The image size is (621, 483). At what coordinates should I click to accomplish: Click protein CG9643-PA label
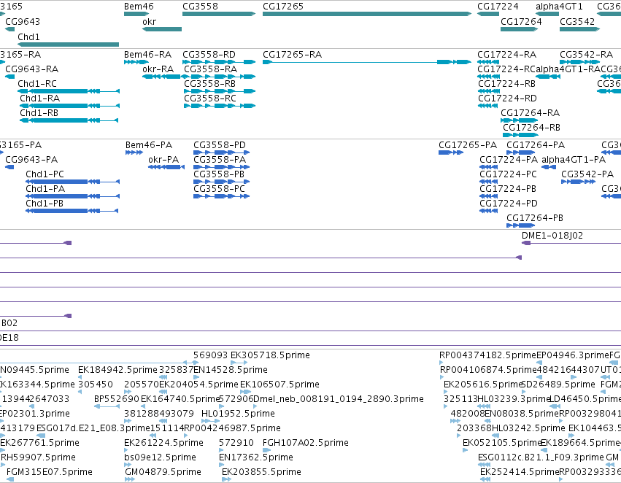(x=31, y=160)
